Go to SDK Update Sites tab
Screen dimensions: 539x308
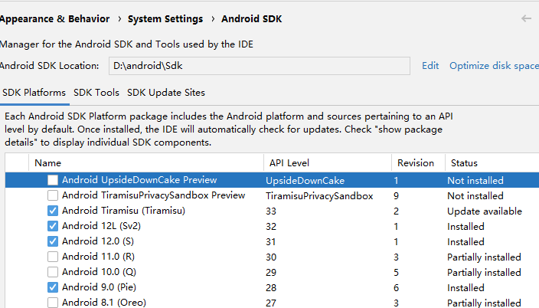point(166,93)
